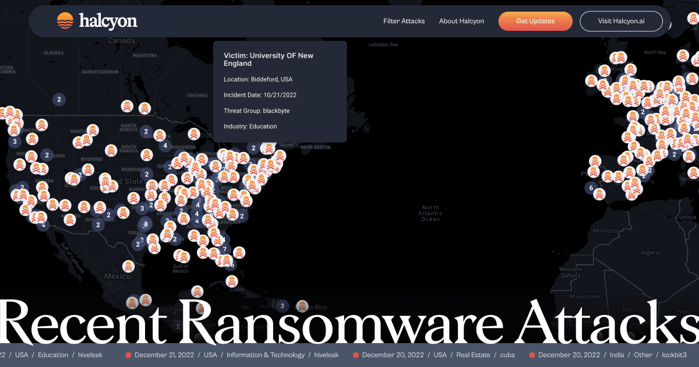This screenshot has width=699, height=367.
Task: Click red dot before December 21, 2022 entry
Action: 129,355
